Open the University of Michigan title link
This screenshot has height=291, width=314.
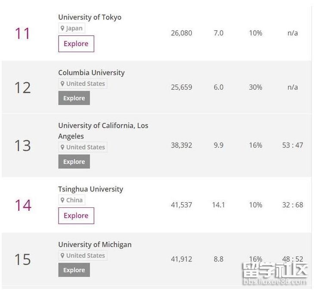click(x=95, y=245)
